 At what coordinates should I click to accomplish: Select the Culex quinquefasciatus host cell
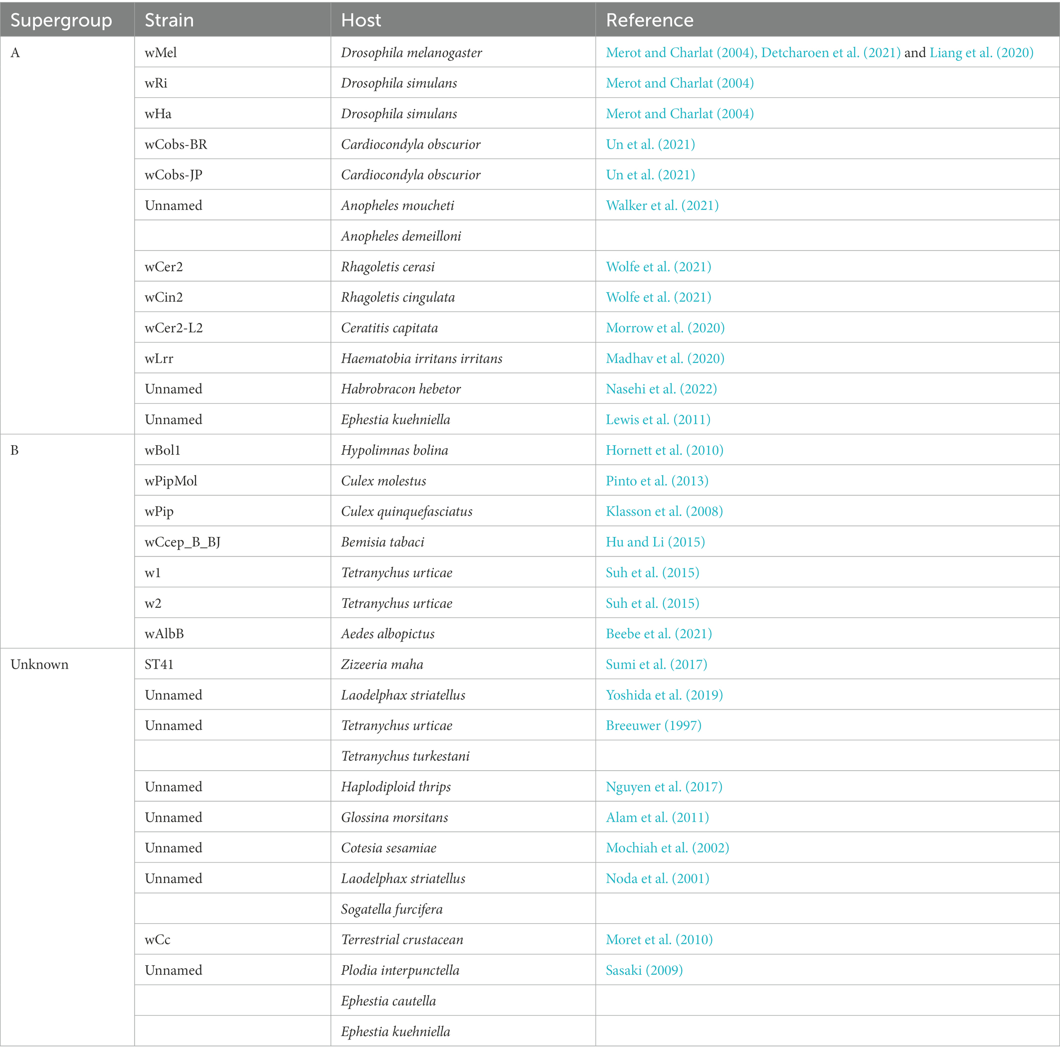[x=463, y=511]
